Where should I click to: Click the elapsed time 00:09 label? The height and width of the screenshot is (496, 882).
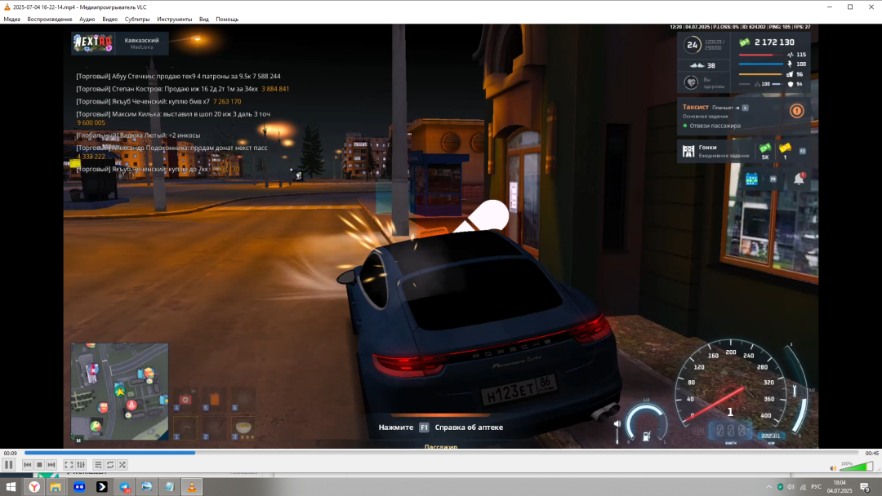tap(10, 453)
